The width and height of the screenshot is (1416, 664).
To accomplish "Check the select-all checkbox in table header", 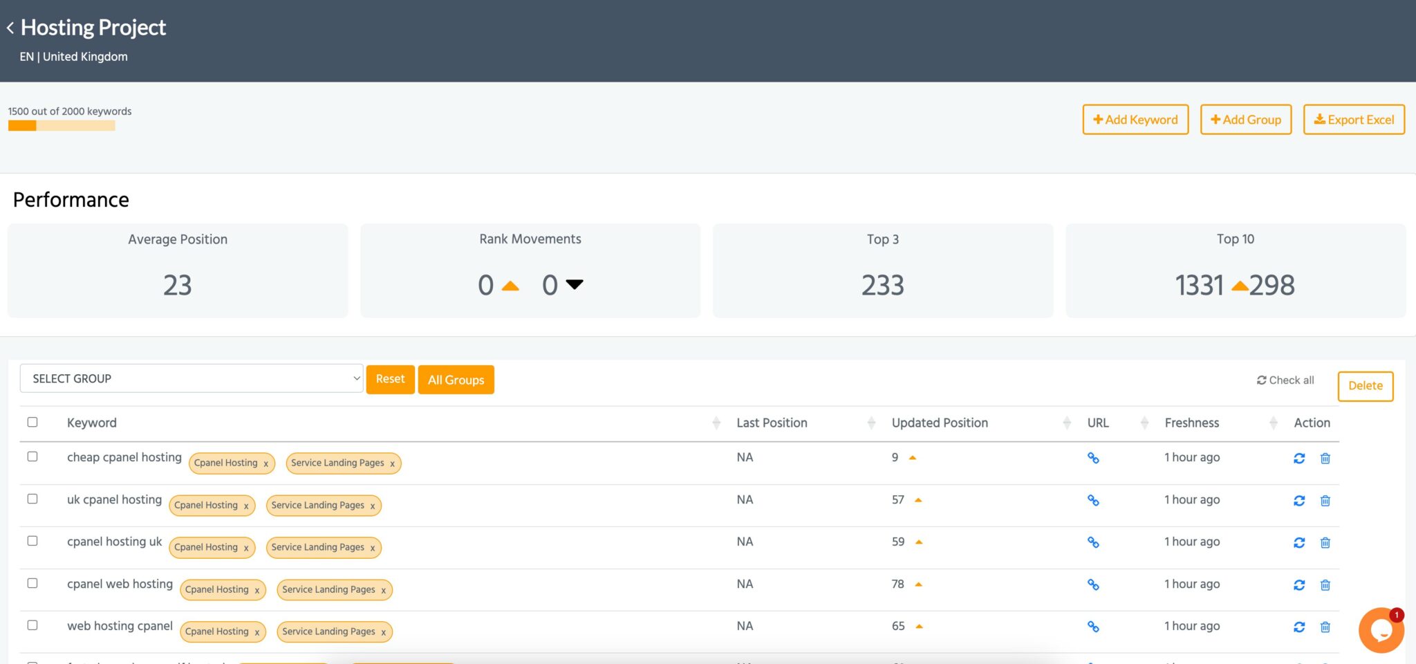I will coord(32,421).
